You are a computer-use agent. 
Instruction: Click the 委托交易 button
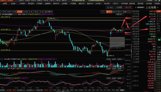pos(128,7)
